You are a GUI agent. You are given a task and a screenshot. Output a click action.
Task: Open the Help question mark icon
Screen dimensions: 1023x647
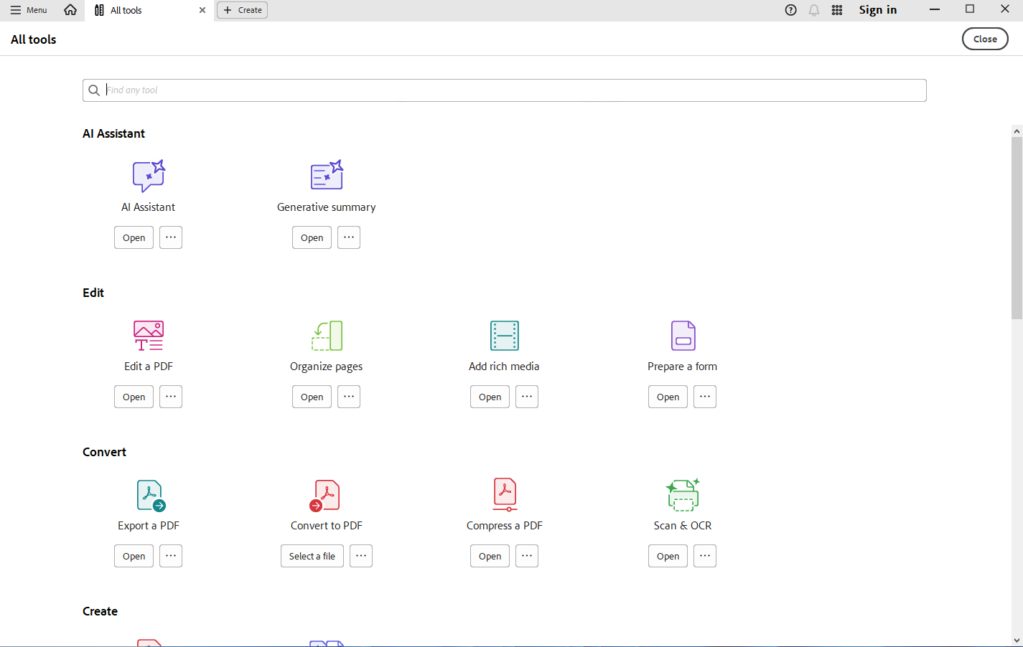click(790, 10)
